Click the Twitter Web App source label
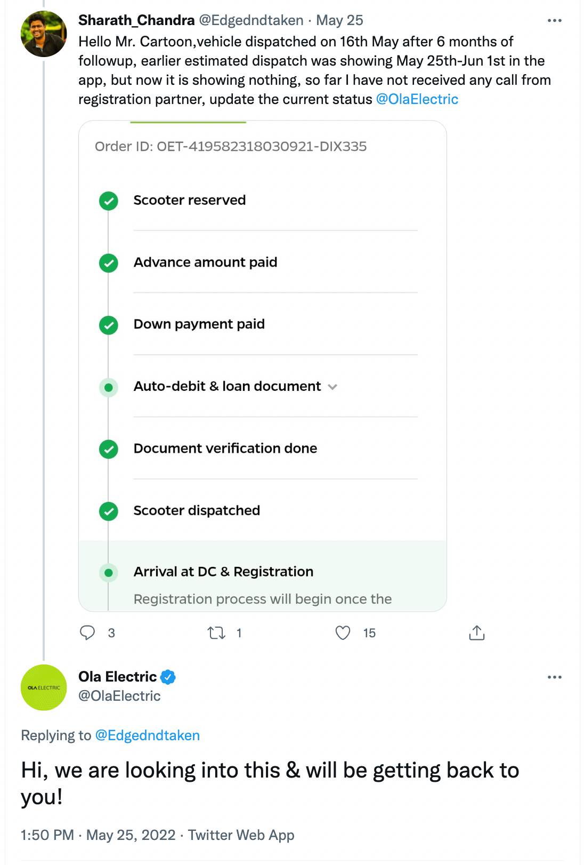 tap(241, 835)
